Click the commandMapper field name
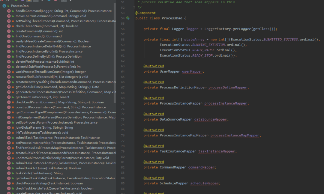Image resolution: width=324 pixels, height=194 pixels. tap(201, 167)
